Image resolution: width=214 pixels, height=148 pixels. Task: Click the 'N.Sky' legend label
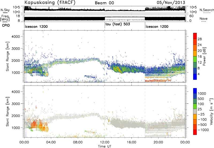coord(5,10)
